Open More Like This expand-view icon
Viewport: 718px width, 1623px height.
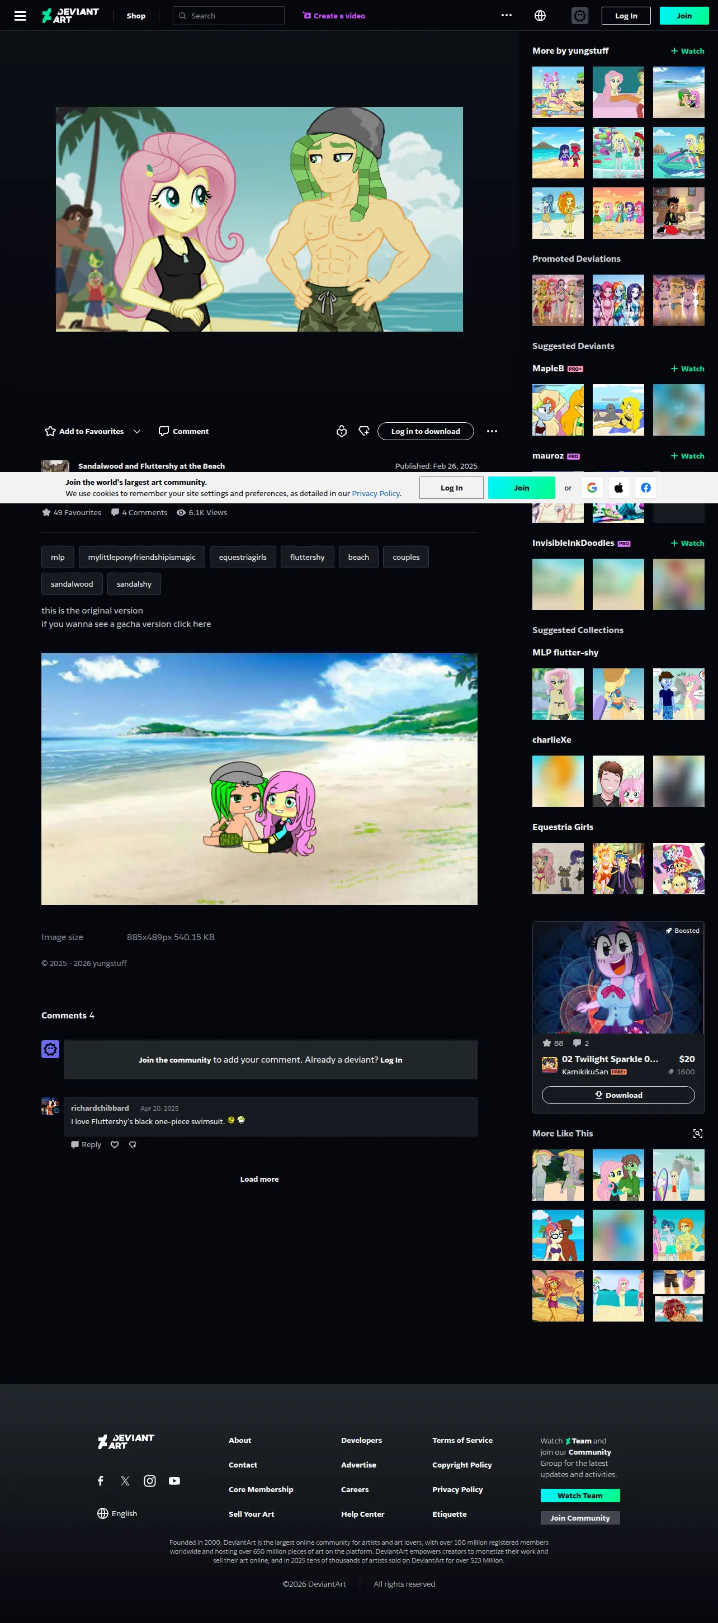[x=698, y=1134]
